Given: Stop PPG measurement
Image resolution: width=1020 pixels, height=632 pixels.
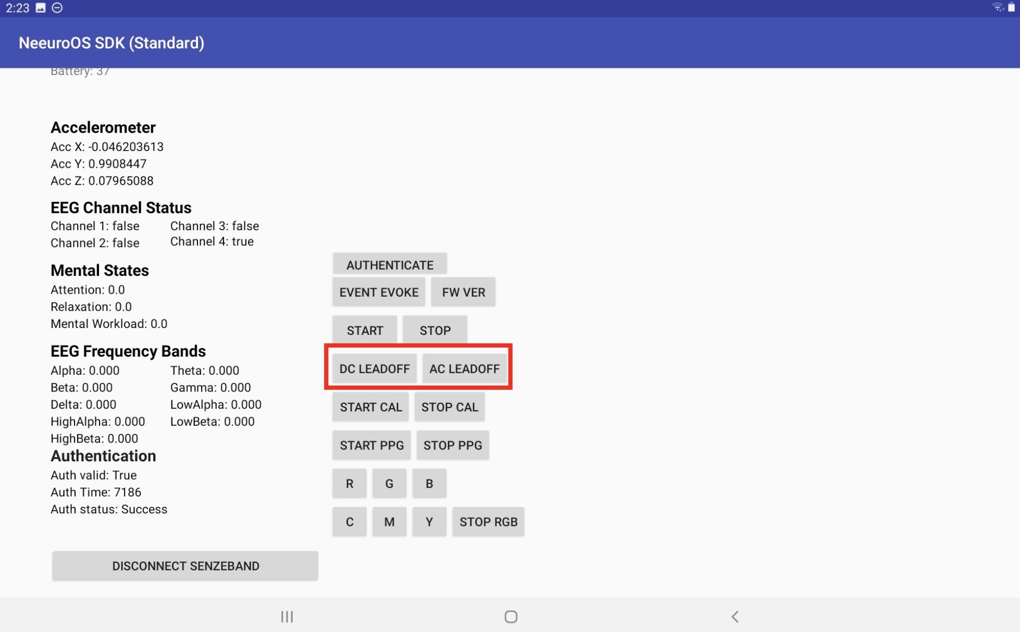Looking at the screenshot, I should tap(452, 445).
